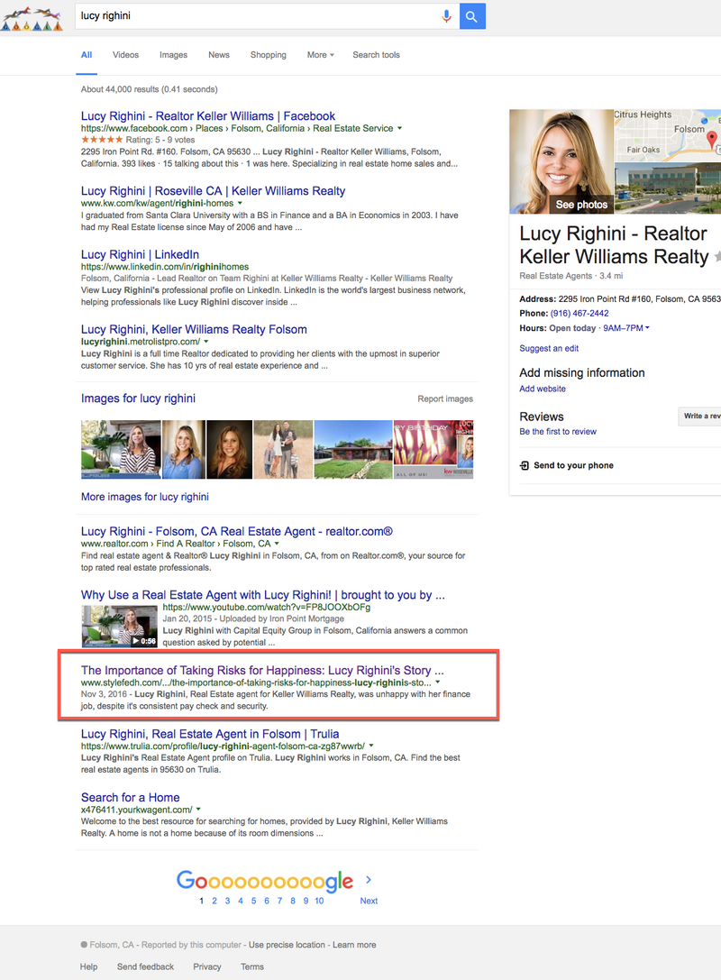Open Keller Williams Realty Folsom result link
Image resolution: width=721 pixels, height=980 pixels.
click(x=194, y=329)
